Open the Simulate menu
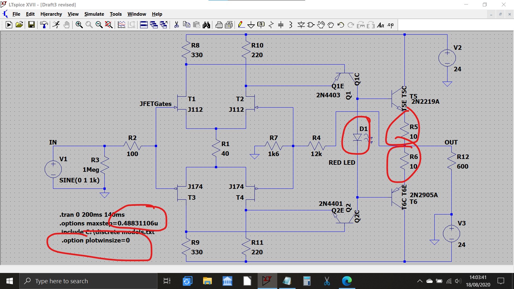The height and width of the screenshot is (289, 514). 94,14
